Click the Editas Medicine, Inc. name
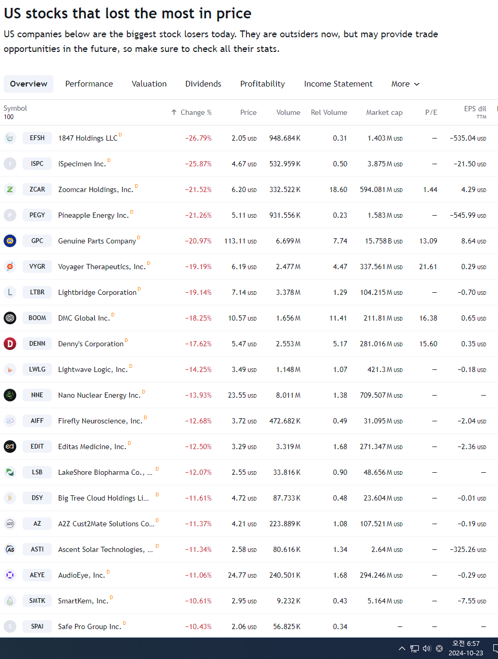 (x=92, y=447)
